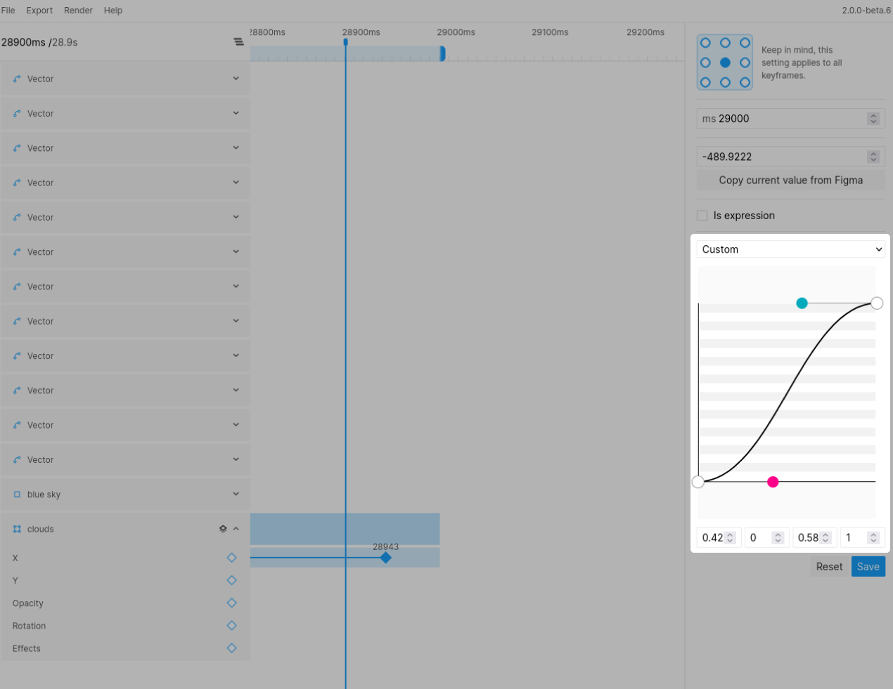The width and height of the screenshot is (893, 689).
Task: Select the center anchor point circle
Action: pos(725,63)
